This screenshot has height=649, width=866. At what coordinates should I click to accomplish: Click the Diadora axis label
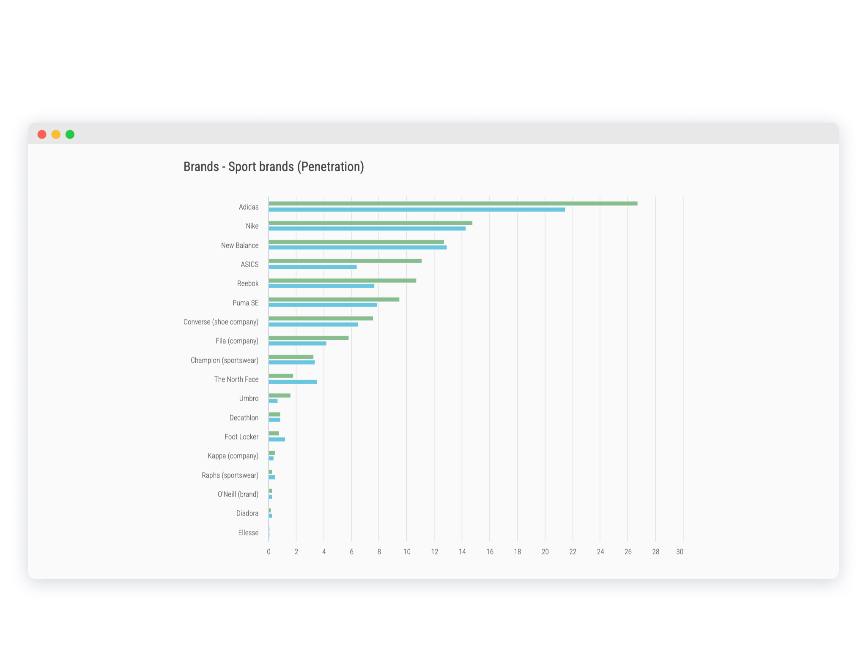[x=247, y=513]
